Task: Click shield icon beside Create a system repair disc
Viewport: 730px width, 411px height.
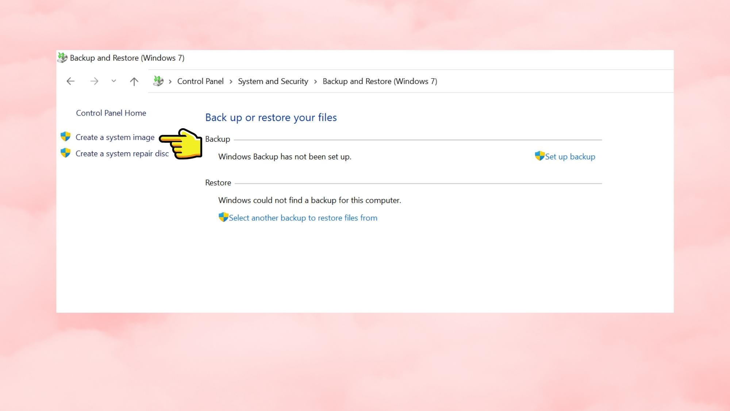Action: click(65, 153)
